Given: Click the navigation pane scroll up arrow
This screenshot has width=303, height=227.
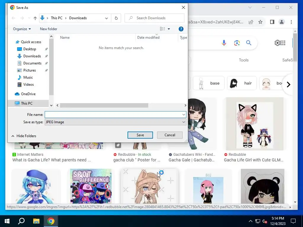Looking at the screenshot, I should [51, 36].
